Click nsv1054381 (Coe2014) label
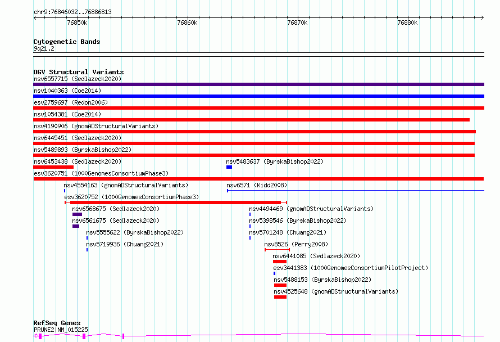 coord(67,114)
